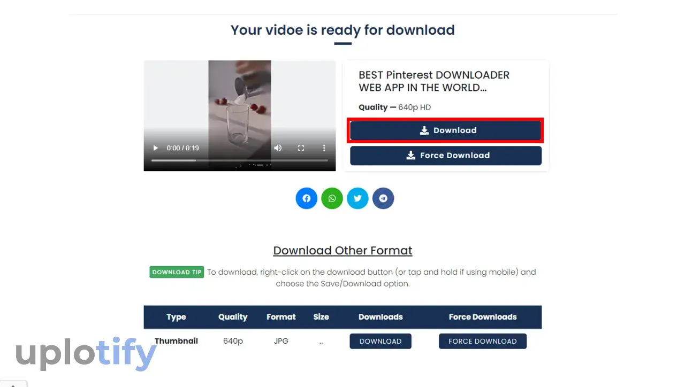Click the JPG format cell
The image size is (685, 387).
click(281, 341)
